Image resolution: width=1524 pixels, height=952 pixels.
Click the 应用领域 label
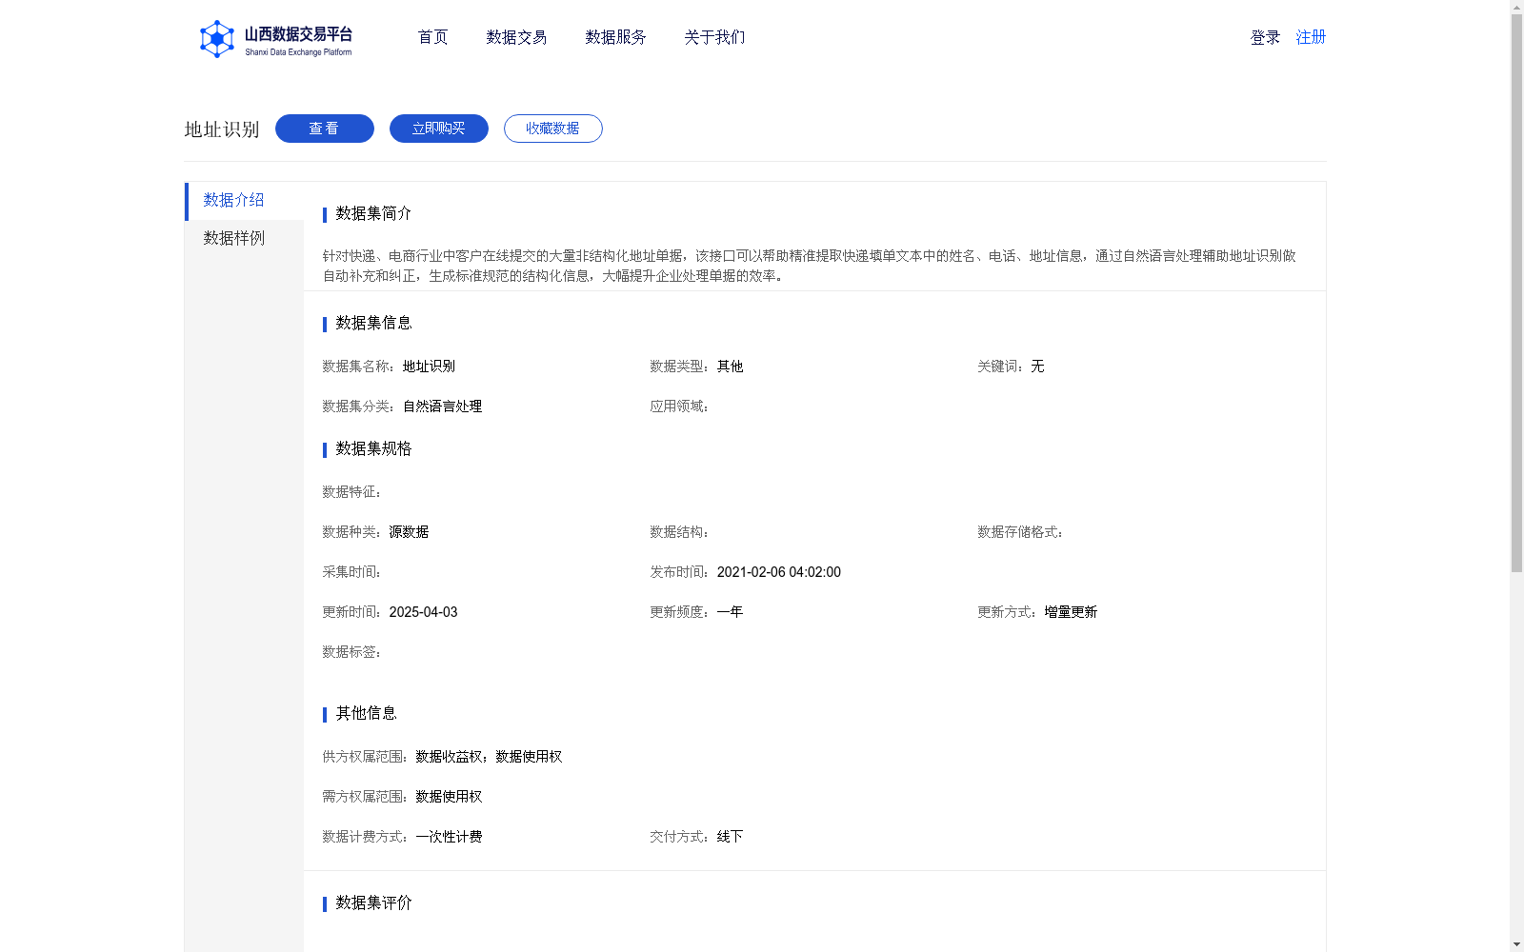pyautogui.click(x=679, y=407)
